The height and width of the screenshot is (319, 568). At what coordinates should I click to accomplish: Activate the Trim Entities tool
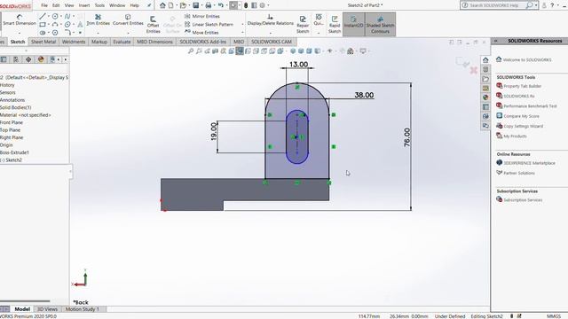pos(98,19)
